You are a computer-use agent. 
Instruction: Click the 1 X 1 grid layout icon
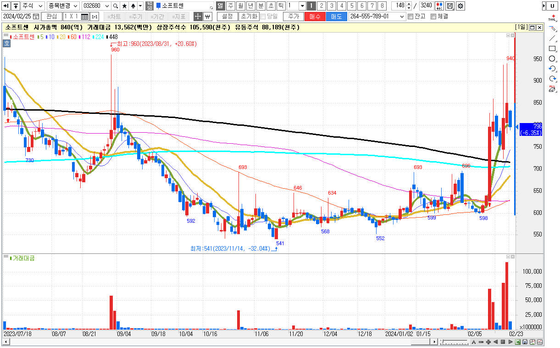tap(84, 17)
